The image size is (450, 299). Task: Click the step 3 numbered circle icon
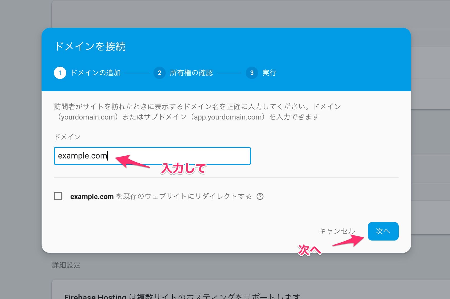coord(252,73)
